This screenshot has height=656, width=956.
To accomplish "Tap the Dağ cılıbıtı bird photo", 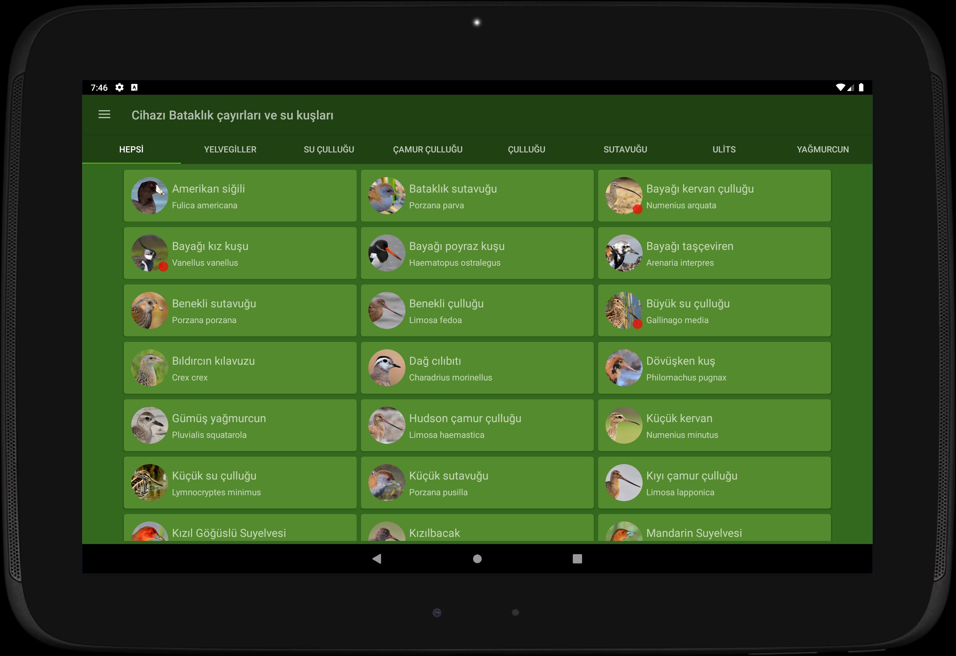I will 387,368.
